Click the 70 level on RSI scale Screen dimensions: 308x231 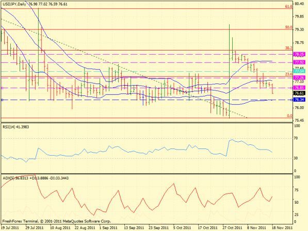pos(296,138)
